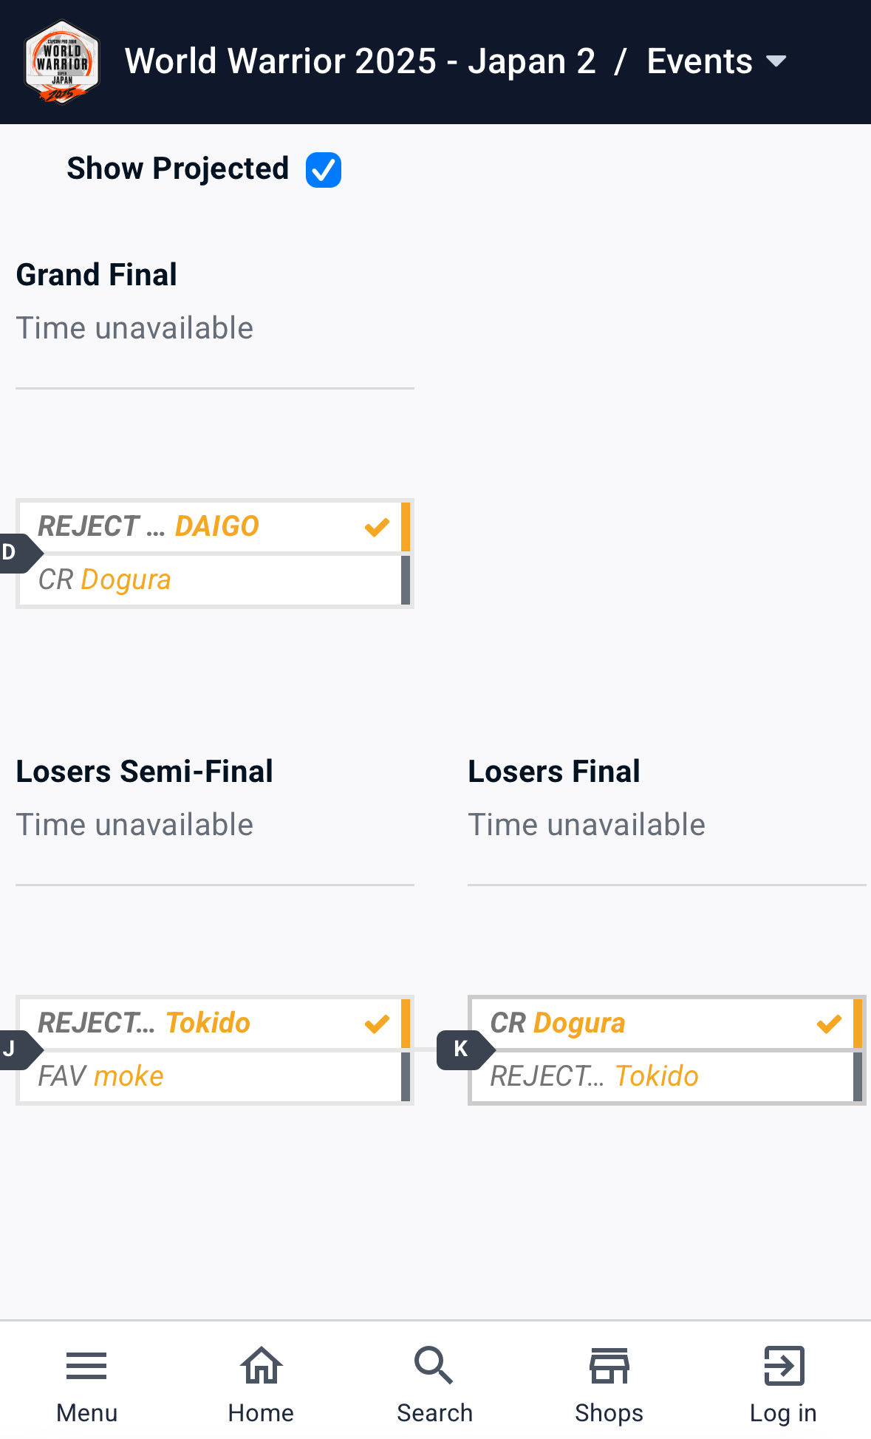This screenshot has height=1439, width=871.
Task: Click the World Warrior tournament logo
Action: [x=62, y=62]
